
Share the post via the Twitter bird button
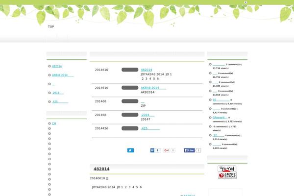pyautogui.click(x=130, y=150)
